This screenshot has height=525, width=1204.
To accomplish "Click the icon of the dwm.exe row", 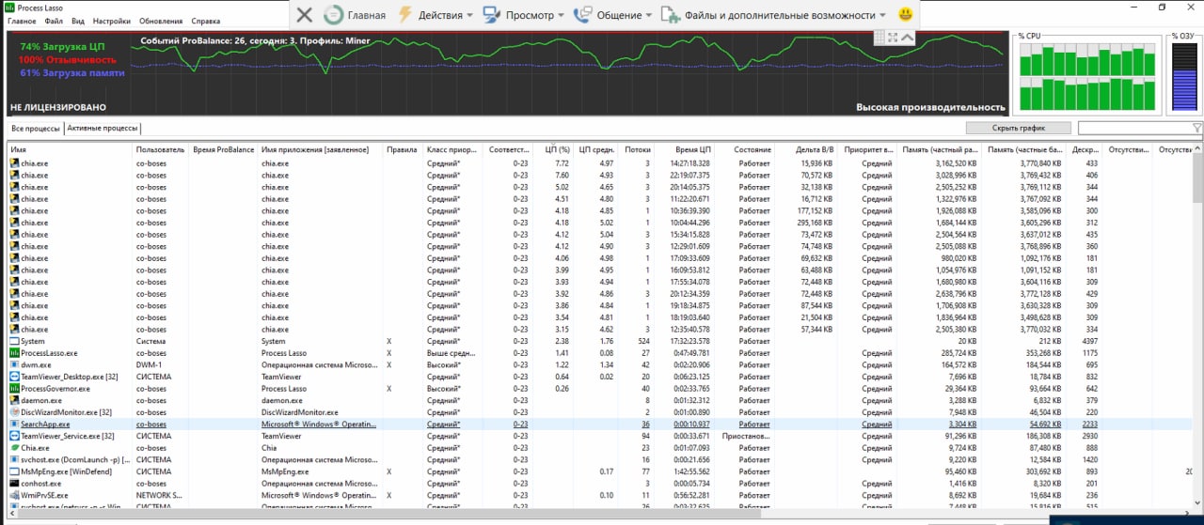I will [x=14, y=364].
